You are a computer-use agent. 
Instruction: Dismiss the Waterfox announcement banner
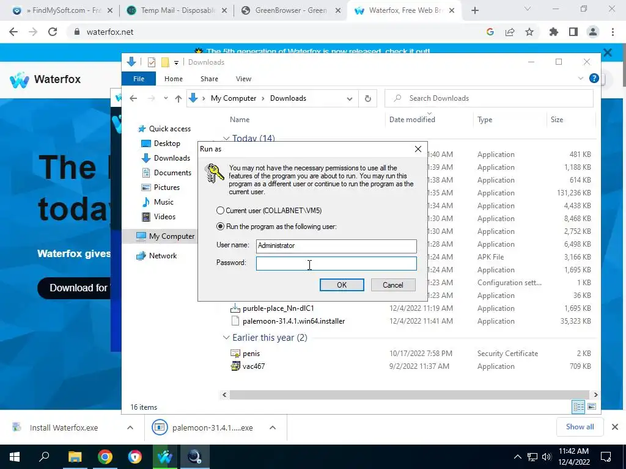(x=608, y=53)
